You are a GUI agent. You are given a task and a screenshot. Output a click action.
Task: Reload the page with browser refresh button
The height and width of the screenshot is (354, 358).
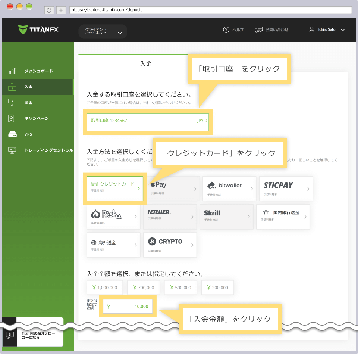pos(49,10)
